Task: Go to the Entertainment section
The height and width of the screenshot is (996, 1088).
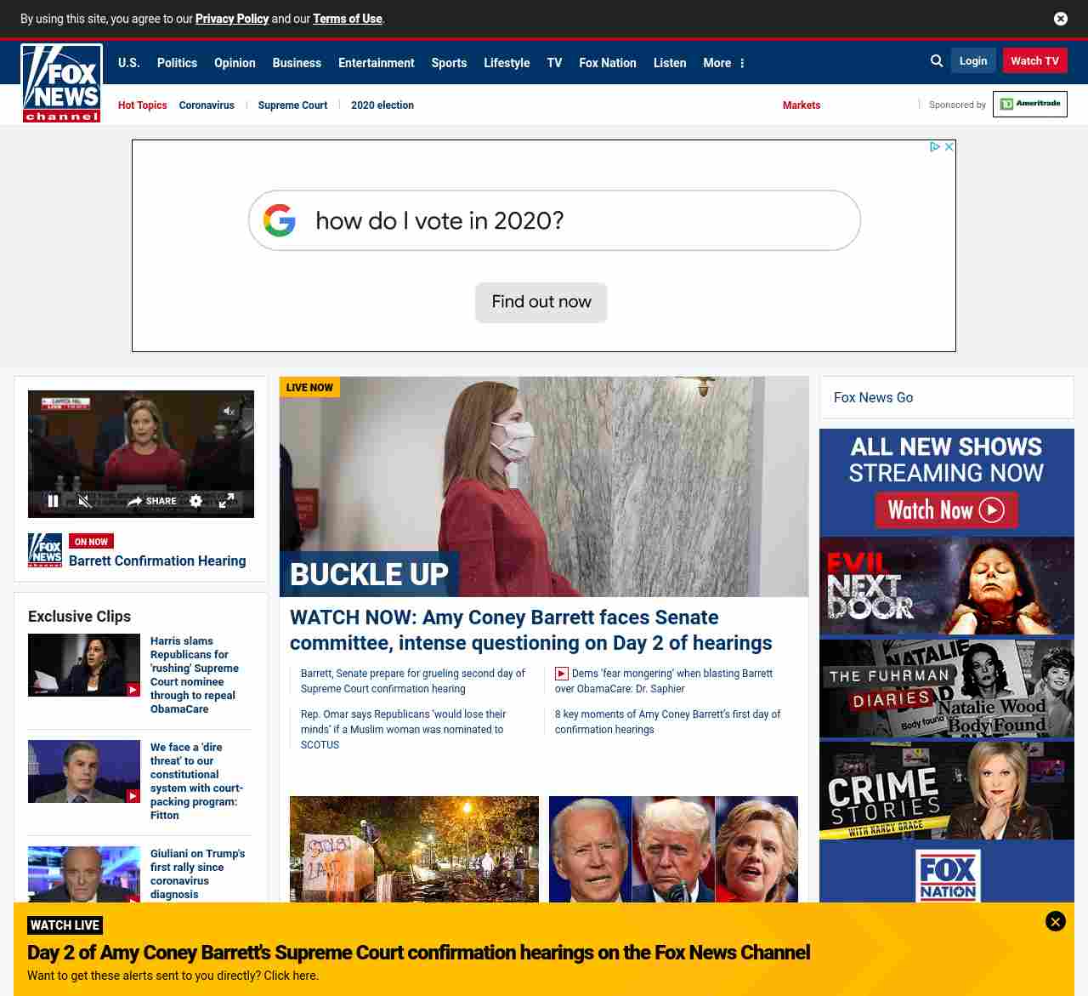Action: tap(376, 63)
